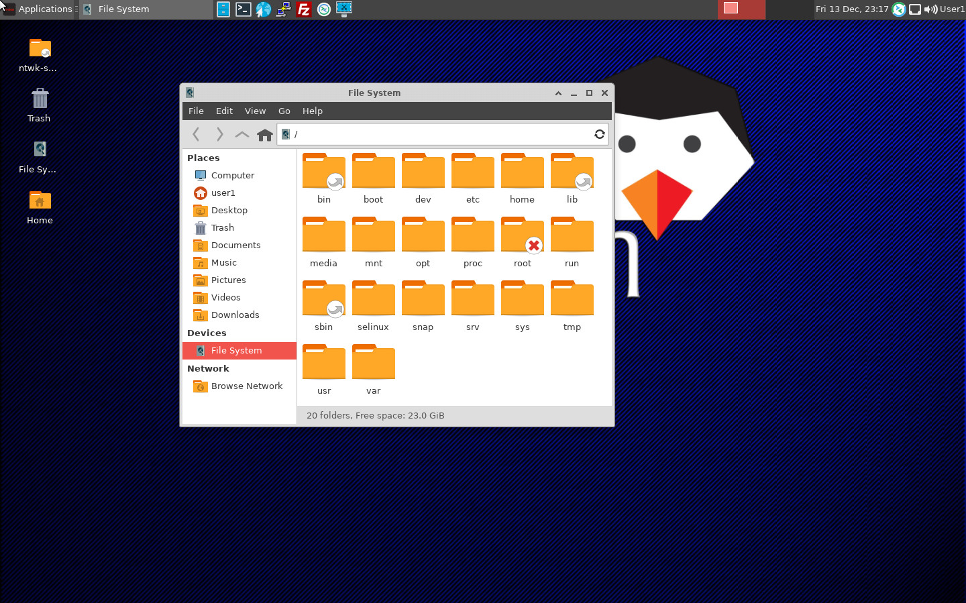Image resolution: width=966 pixels, height=603 pixels.
Task: Click Browse Network in the sidebar
Action: (246, 386)
